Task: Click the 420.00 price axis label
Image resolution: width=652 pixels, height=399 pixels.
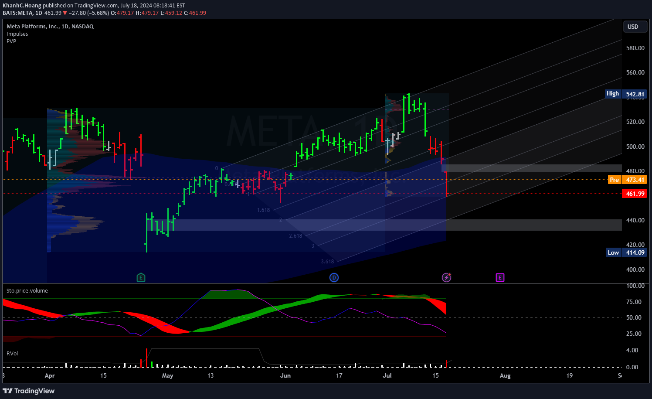Action: pyautogui.click(x=635, y=245)
